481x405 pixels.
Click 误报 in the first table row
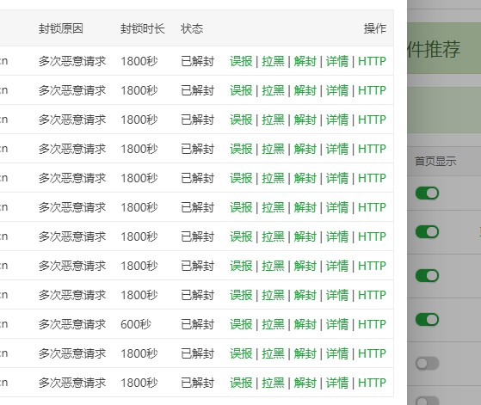(x=241, y=61)
